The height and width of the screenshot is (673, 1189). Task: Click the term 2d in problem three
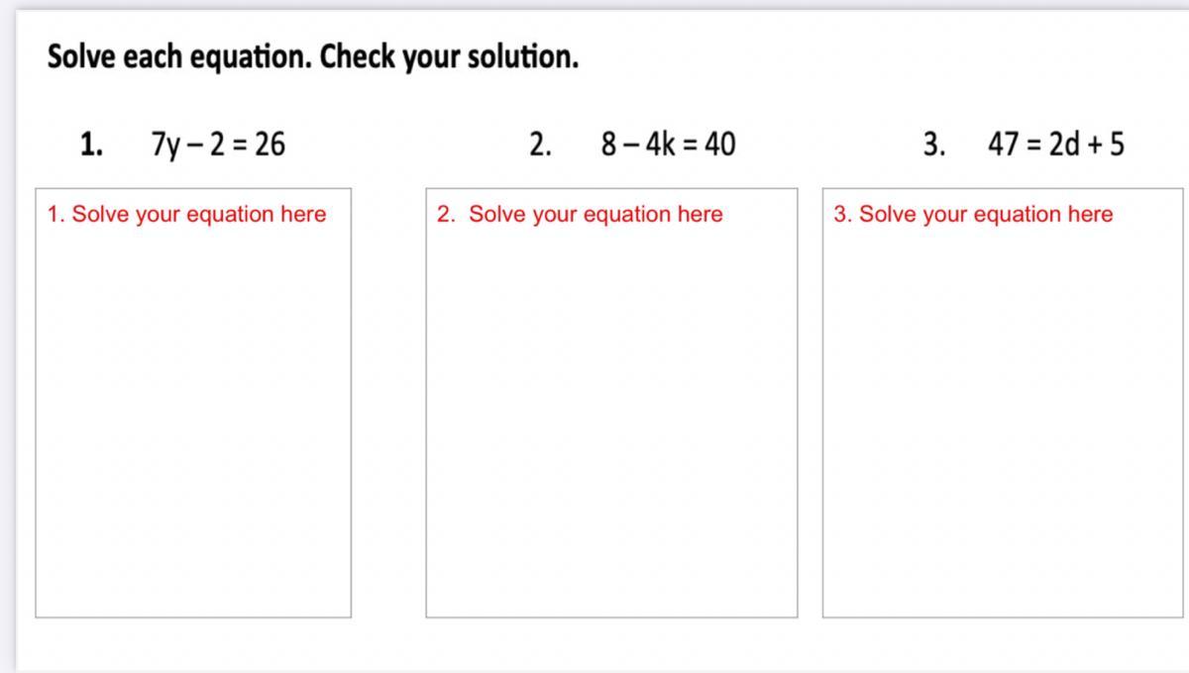coord(1065,144)
